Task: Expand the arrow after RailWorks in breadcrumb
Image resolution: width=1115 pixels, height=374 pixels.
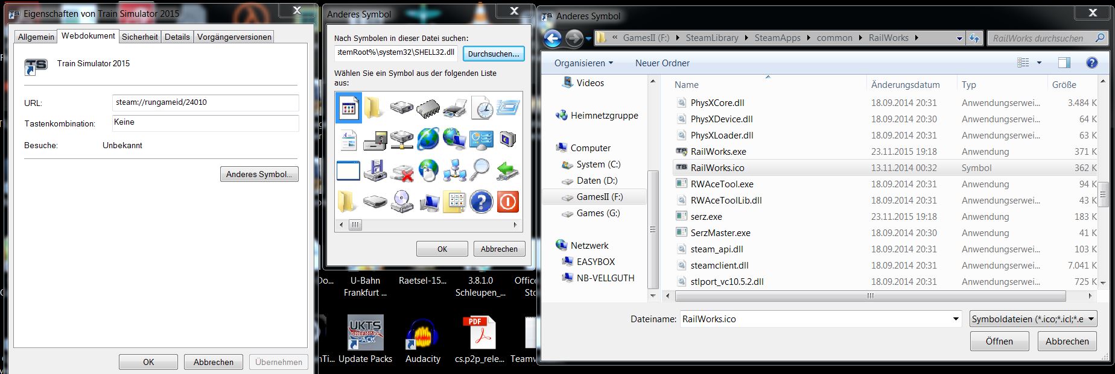Action: (x=916, y=38)
